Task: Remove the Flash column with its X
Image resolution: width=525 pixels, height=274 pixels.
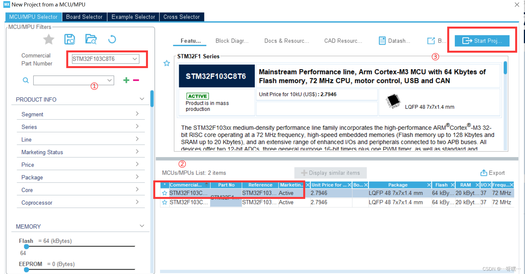Action: (x=453, y=185)
